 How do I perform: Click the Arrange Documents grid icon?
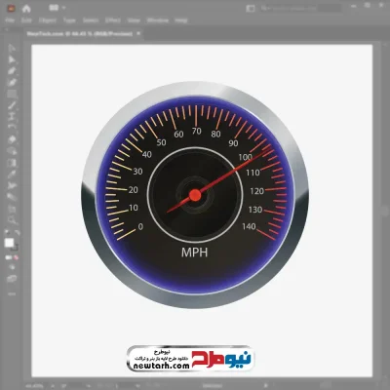pos(54,8)
